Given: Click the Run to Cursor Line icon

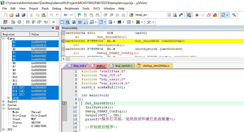Looking at the screenshot, I should coord(45,22).
